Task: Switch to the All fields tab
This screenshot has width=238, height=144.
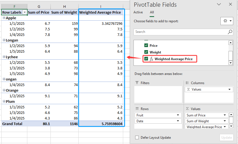Action: click(152, 12)
